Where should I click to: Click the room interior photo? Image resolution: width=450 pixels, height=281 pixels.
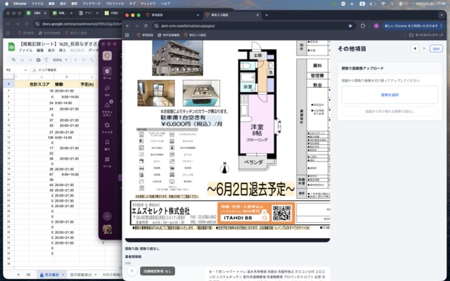156,93
